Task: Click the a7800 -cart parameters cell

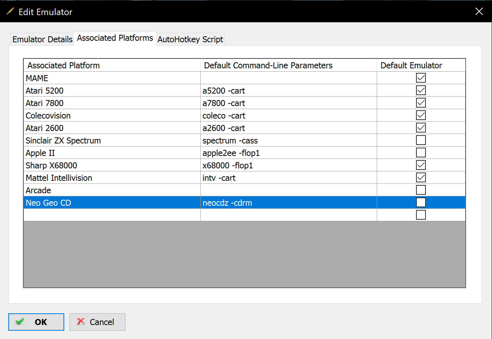Action: pos(289,103)
